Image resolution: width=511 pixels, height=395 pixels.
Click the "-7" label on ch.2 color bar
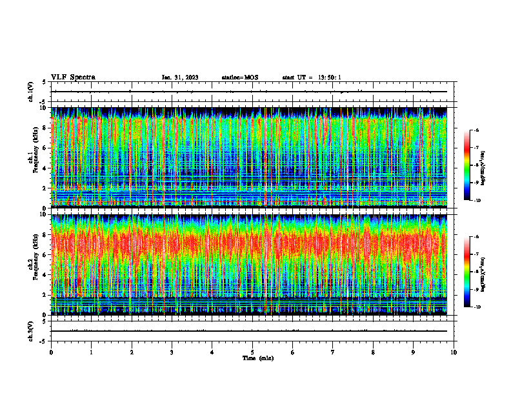(x=476, y=254)
